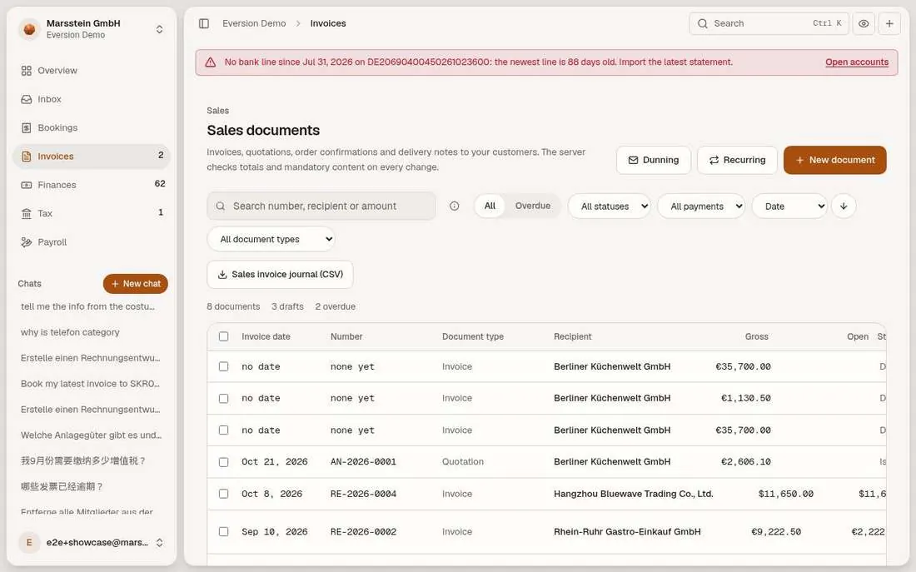Toggle sort direction arrow button
The image size is (916, 572).
click(844, 206)
